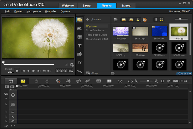Switch to storyboard view filmstrip icon

(11, 81)
